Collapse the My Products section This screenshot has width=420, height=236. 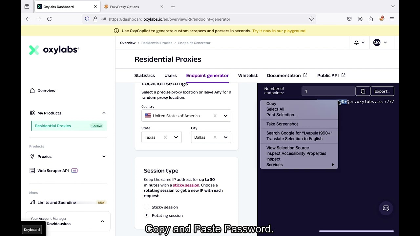[x=104, y=113]
